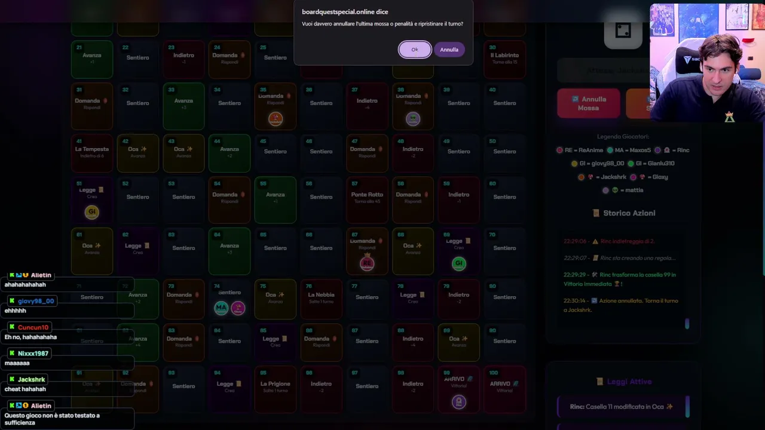Click the tools icon in 22:29:29 log entry
The width and height of the screenshot is (765, 430).
(595, 275)
